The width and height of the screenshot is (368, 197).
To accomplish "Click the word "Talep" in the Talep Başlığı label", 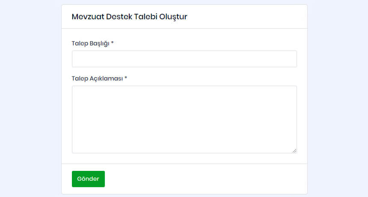I will (x=80, y=43).
